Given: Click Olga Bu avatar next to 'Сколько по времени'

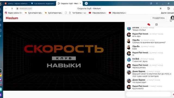Looking at the screenshot, I should [129, 41].
